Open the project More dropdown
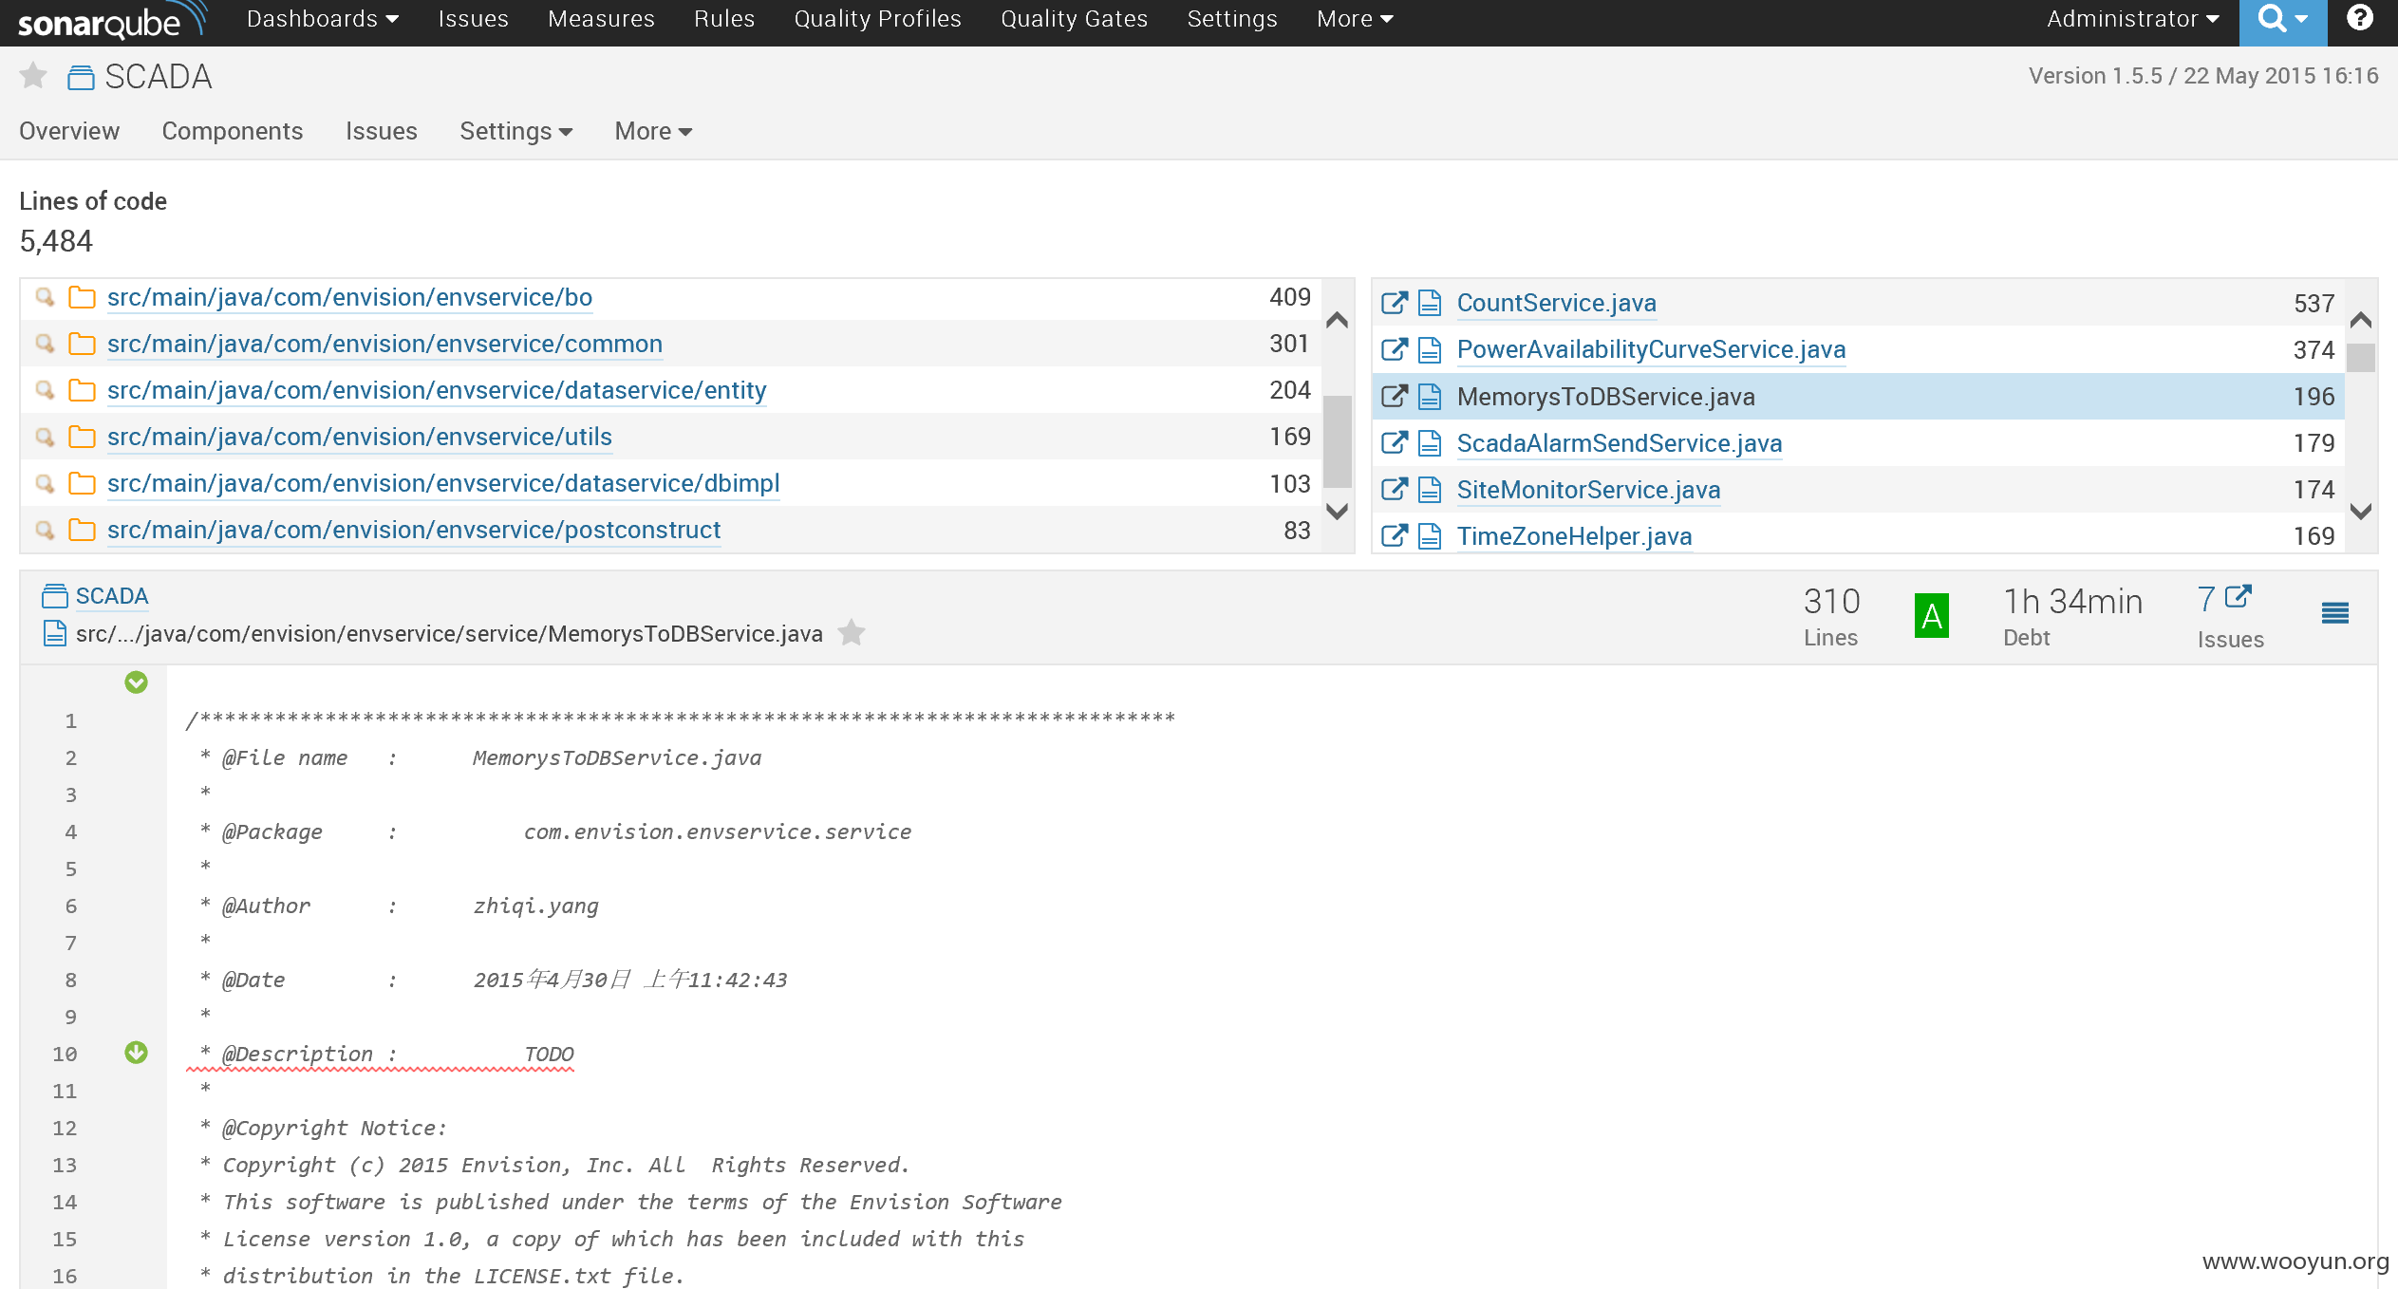This screenshot has height=1289, width=2398. point(653,131)
